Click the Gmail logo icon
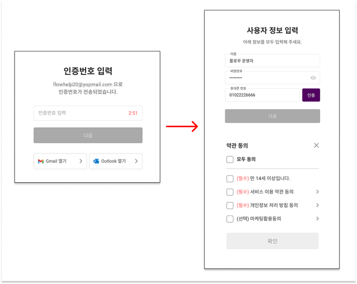357x284 pixels. pos(41,161)
